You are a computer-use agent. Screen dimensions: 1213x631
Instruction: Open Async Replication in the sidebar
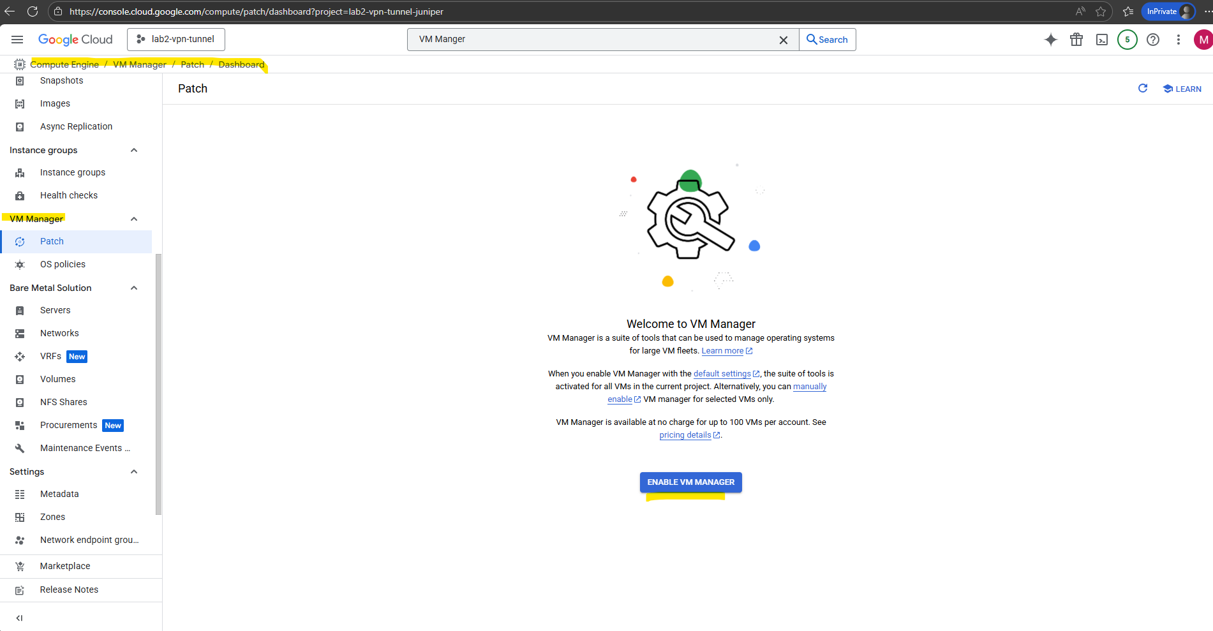point(77,126)
